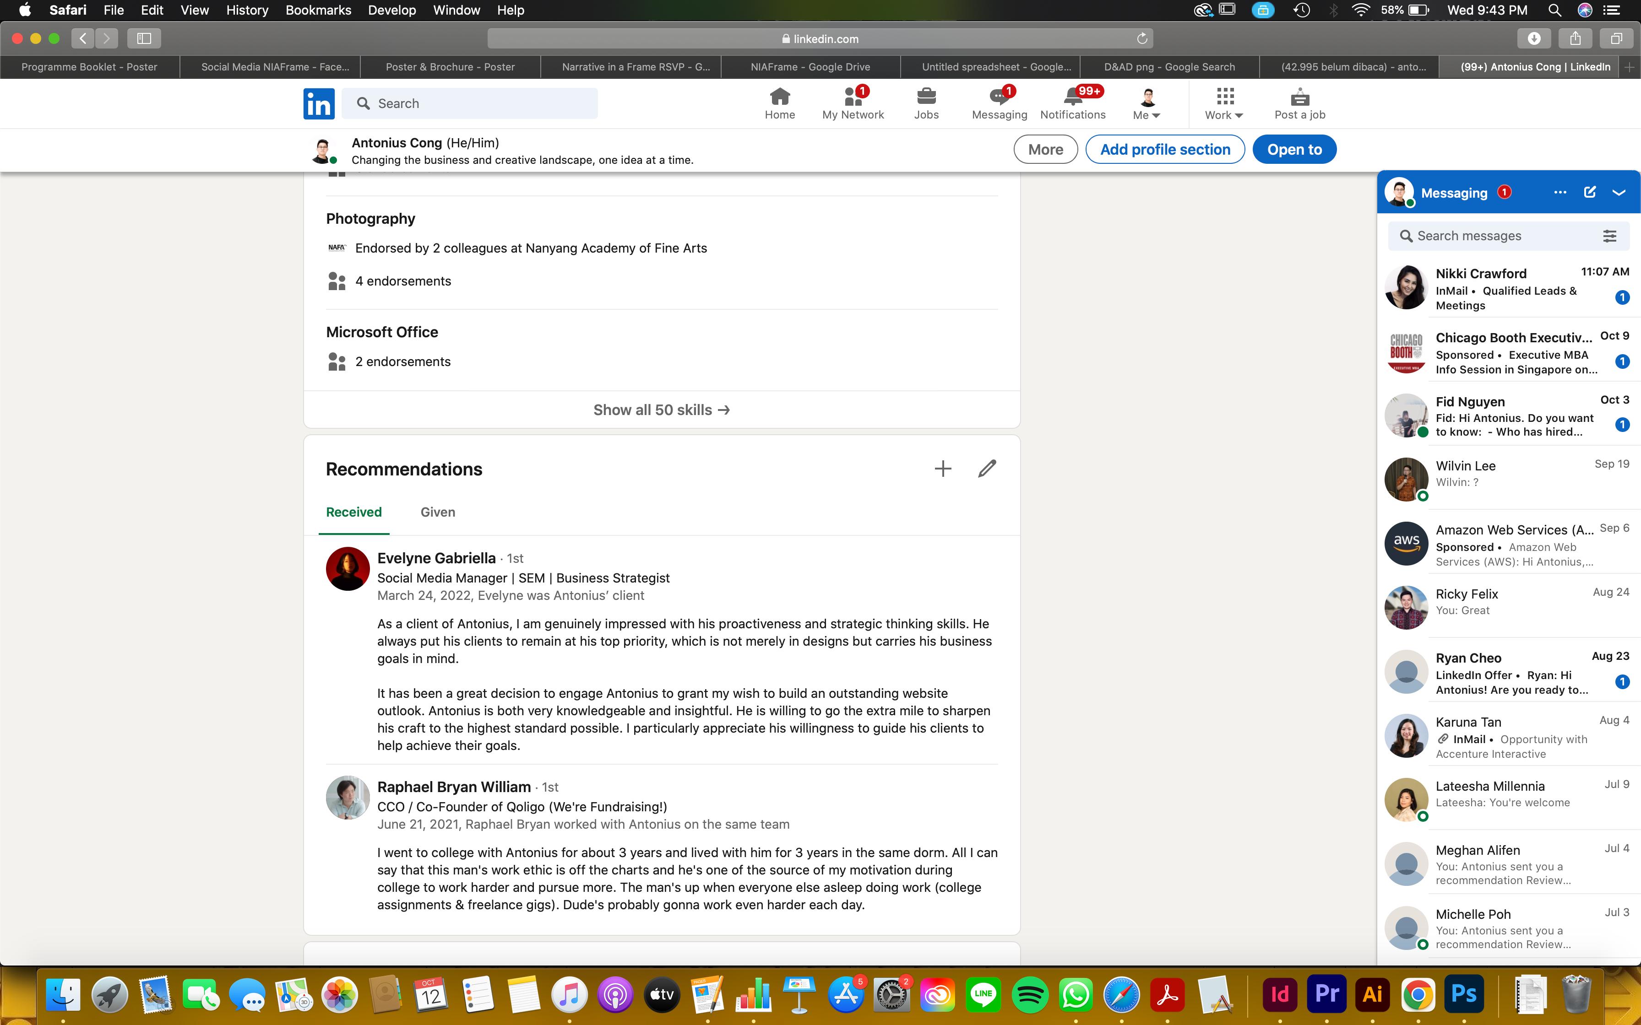Viewport: 1641px width, 1025px height.
Task: Click the LinkedIn logo icon
Action: 319,104
